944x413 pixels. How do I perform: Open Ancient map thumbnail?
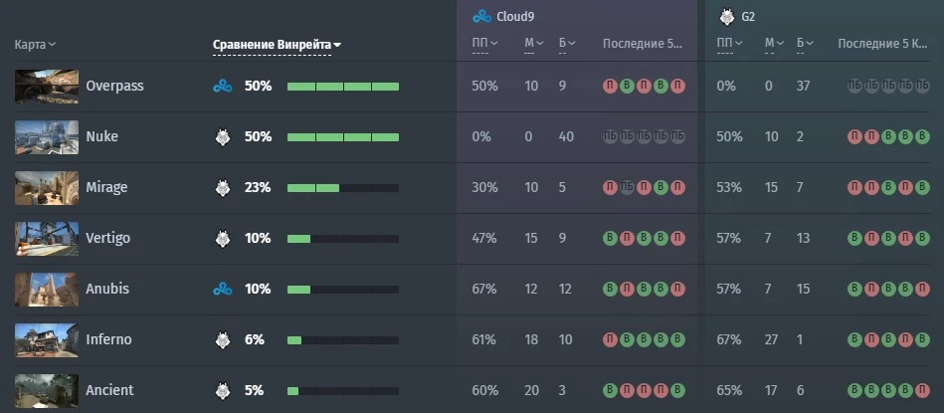[x=47, y=391]
